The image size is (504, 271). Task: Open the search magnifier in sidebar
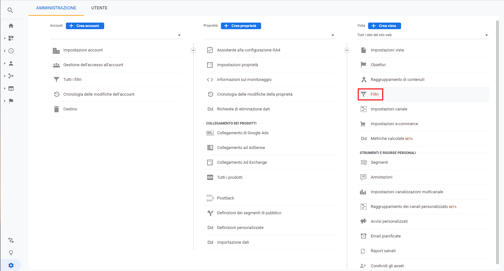click(10, 10)
